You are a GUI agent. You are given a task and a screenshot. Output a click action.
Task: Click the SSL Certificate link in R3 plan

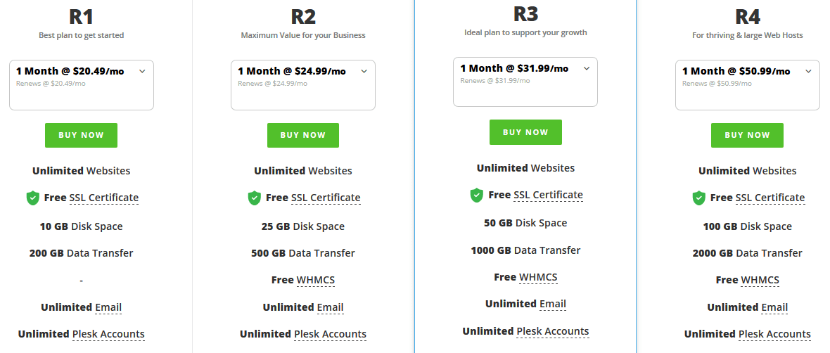click(548, 195)
